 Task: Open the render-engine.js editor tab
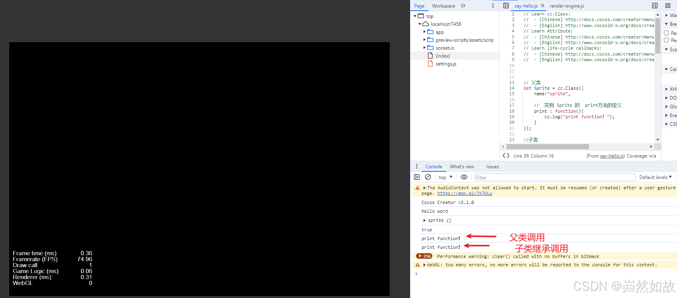pos(567,6)
